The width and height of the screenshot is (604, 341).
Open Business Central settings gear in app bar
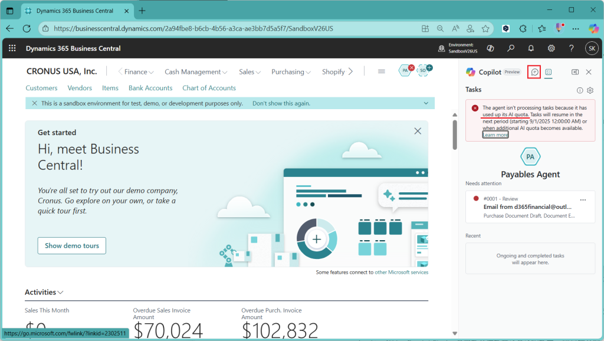tap(552, 48)
